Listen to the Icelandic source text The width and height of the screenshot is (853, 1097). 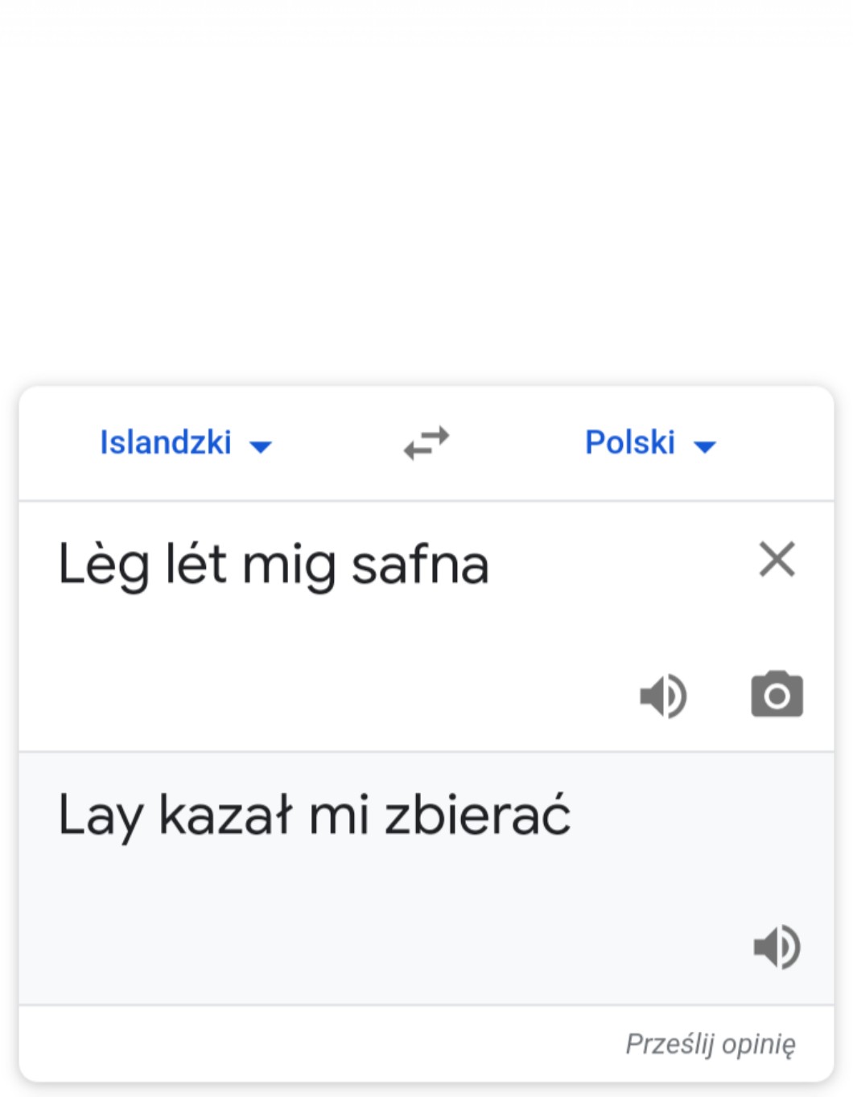click(663, 696)
